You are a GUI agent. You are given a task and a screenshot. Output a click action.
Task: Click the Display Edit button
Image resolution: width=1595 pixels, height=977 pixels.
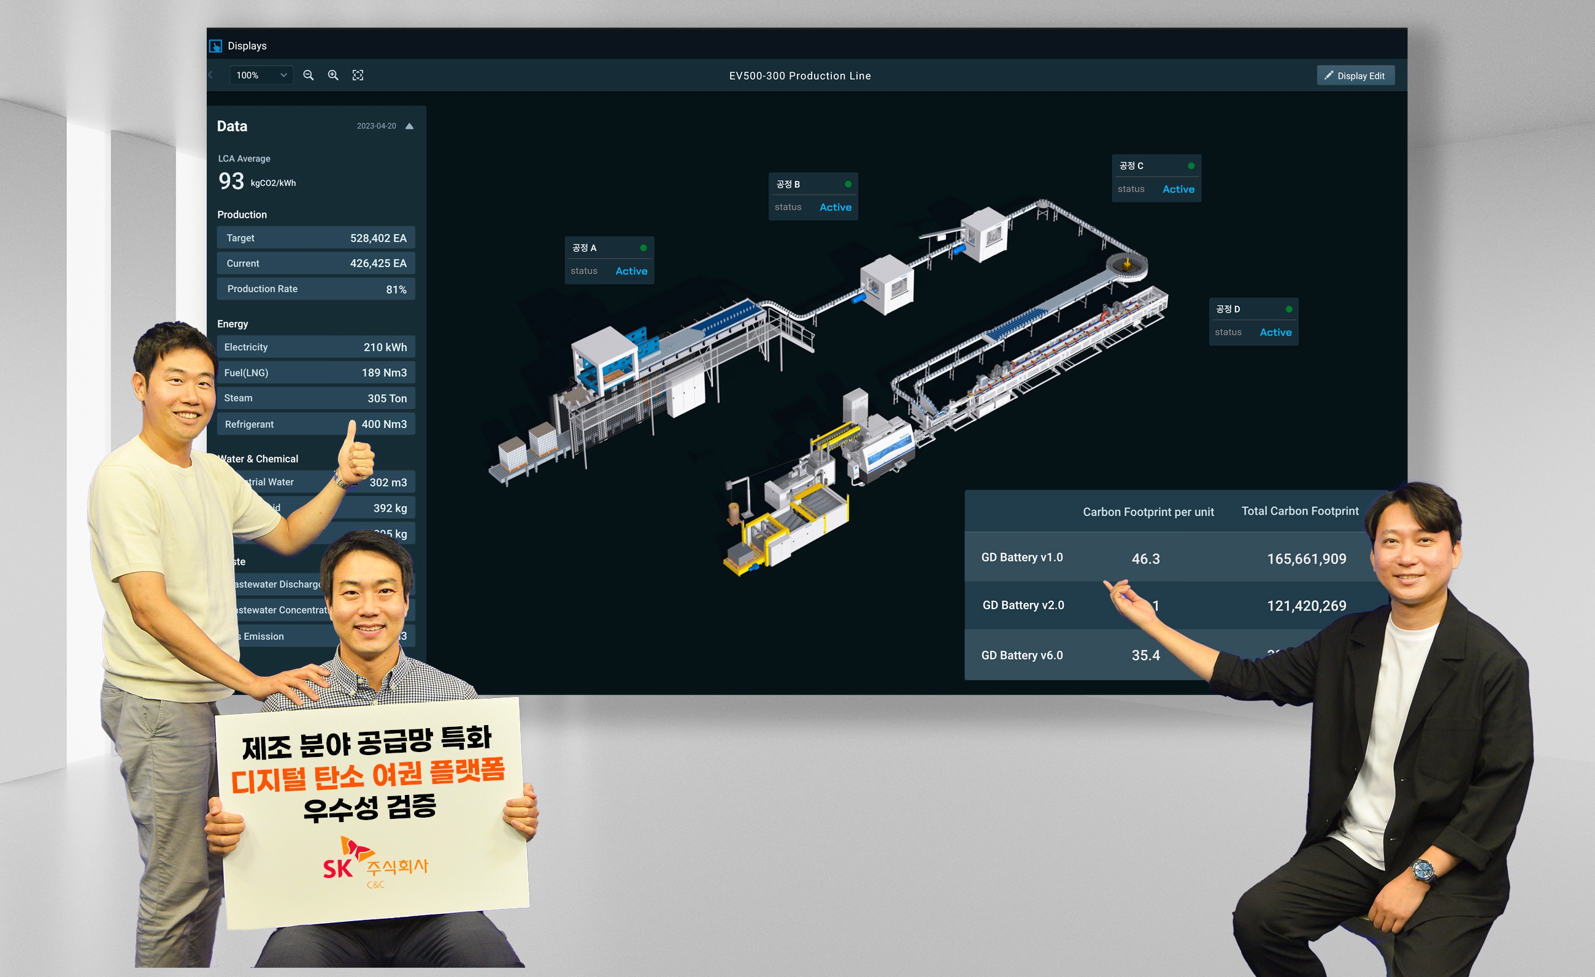tap(1355, 75)
